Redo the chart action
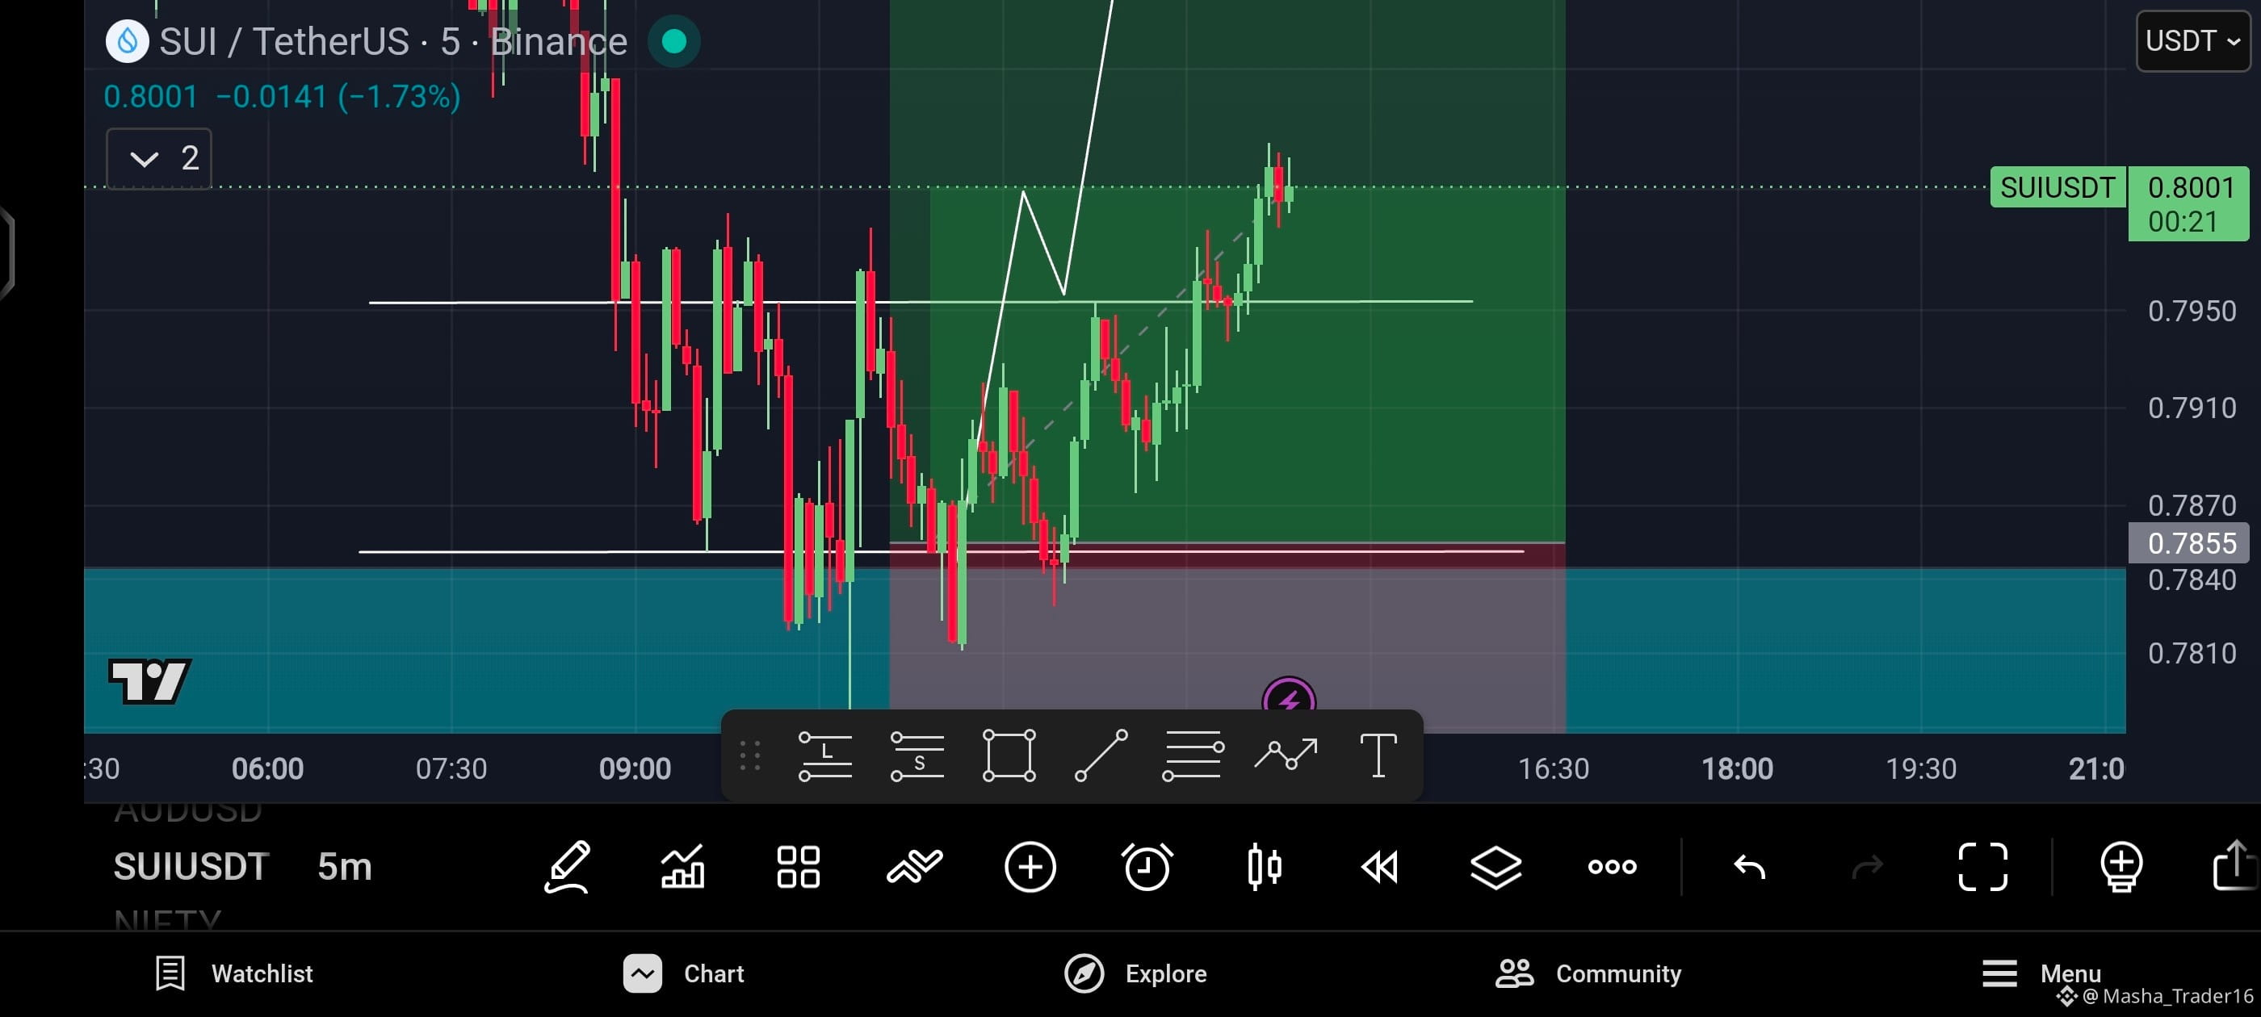The width and height of the screenshot is (2261, 1017). pos(1867,867)
